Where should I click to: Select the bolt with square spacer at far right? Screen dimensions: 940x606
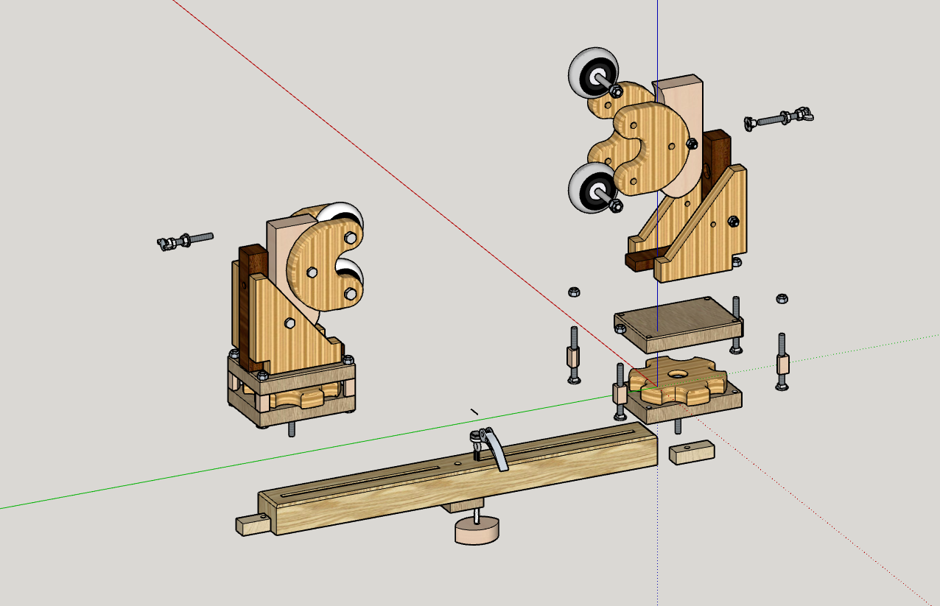[x=782, y=362]
